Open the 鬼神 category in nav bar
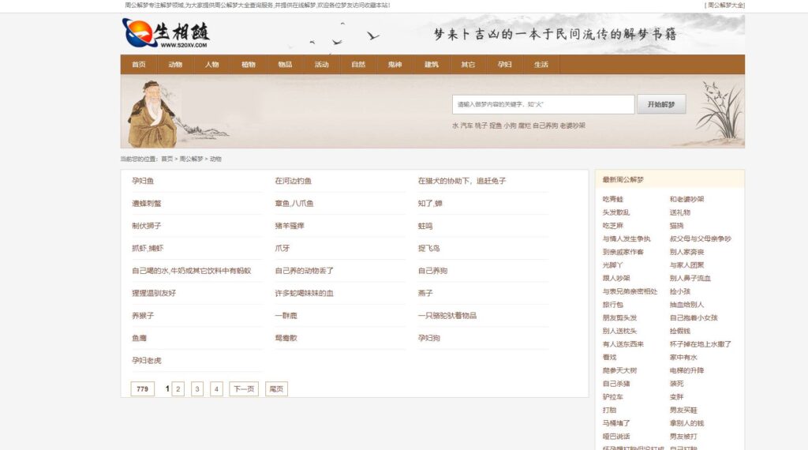Image resolution: width=808 pixels, height=450 pixels. click(x=395, y=65)
